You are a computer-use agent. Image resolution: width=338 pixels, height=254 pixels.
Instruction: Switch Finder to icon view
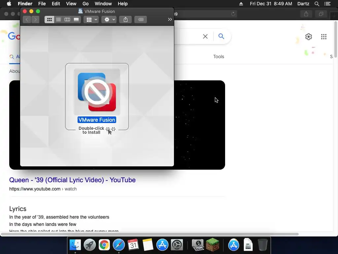coord(50,20)
